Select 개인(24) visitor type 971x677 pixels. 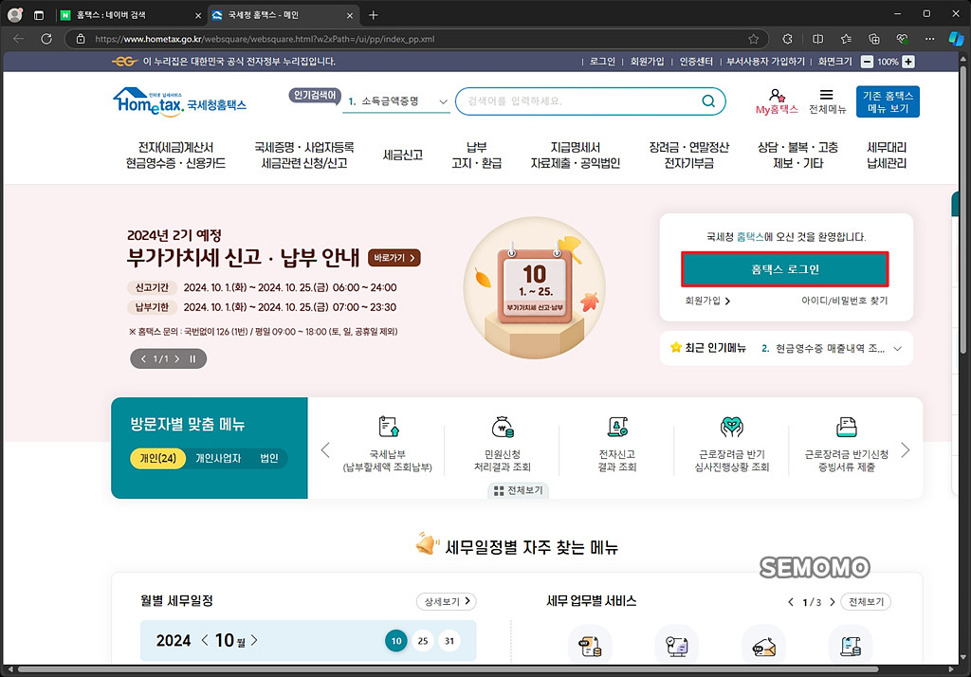(x=158, y=458)
